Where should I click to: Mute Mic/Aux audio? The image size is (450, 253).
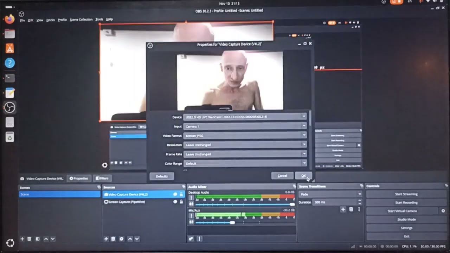pyautogui.click(x=191, y=222)
